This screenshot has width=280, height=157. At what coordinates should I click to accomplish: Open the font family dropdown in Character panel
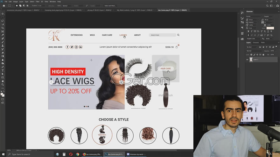pyautogui.click(x=254, y=16)
